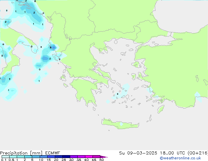Select the "18..00 UTC" time text
208x161 pixels.
[x=173, y=153]
